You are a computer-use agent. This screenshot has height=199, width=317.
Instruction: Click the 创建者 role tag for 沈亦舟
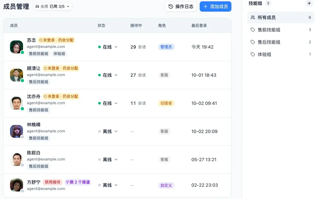pyautogui.click(x=166, y=103)
